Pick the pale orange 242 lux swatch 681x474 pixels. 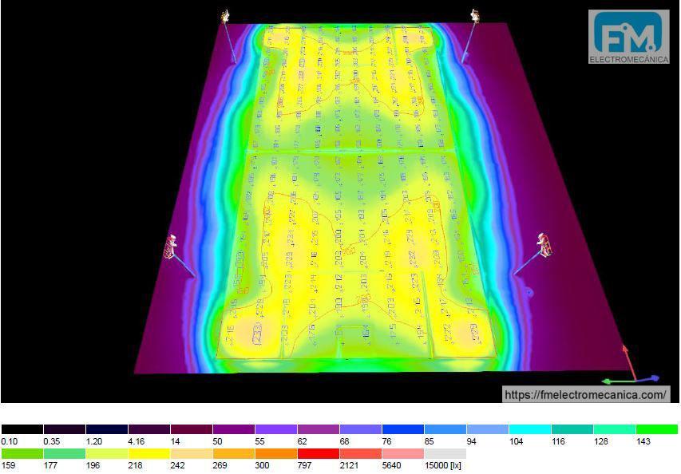point(192,453)
